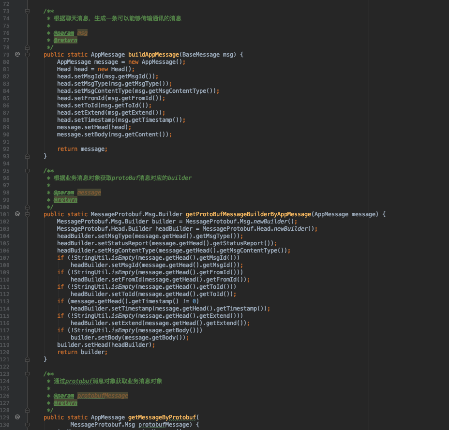449x430 pixels.
Task: Click the @ annotation gutter icon on line 79
Action: pyautogui.click(x=17, y=54)
